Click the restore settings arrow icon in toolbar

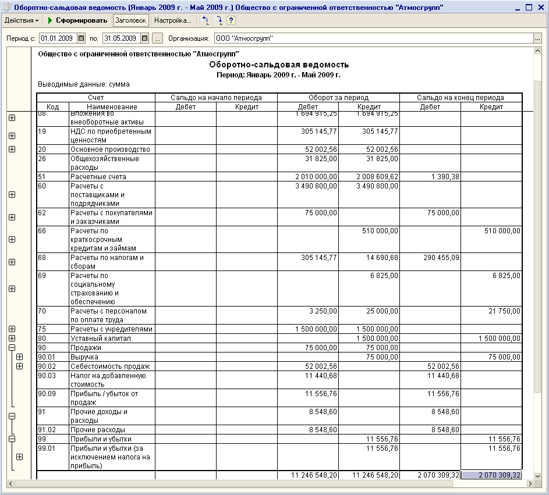205,20
